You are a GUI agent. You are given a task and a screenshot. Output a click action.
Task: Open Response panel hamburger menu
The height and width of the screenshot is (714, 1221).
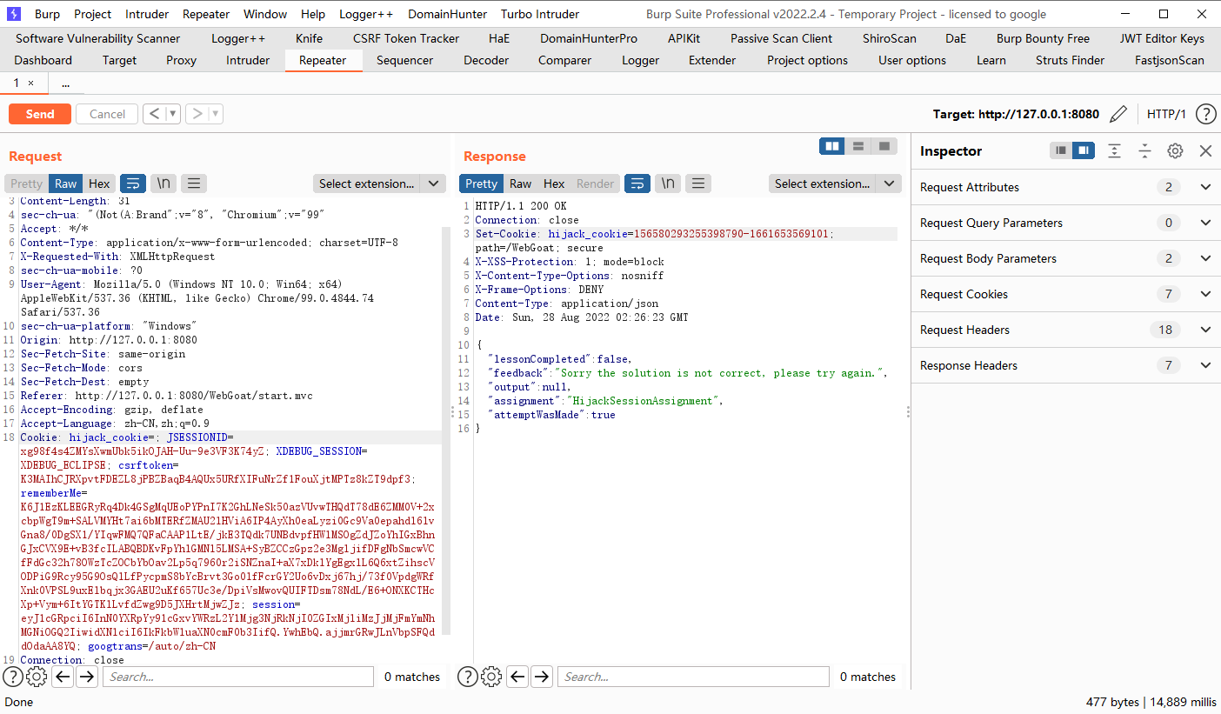click(698, 184)
